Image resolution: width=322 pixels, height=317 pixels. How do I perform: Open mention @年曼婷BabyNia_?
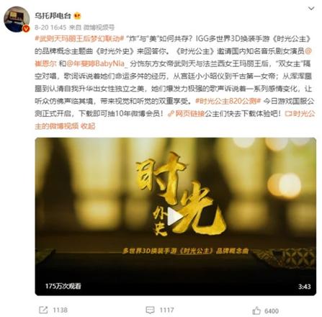[x=98, y=63]
